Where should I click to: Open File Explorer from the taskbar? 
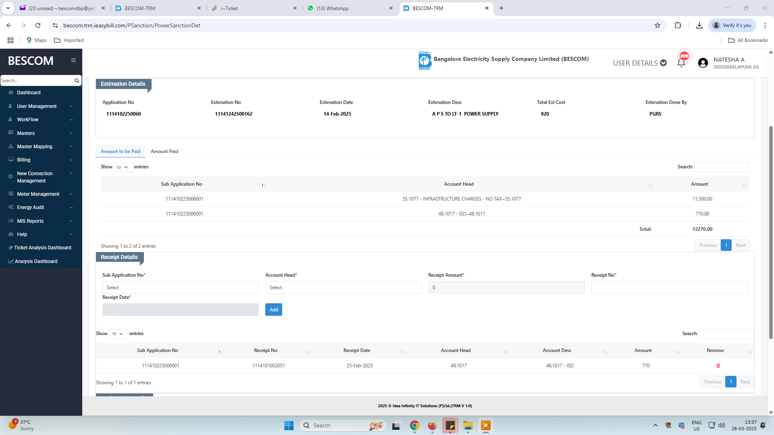pos(468,425)
